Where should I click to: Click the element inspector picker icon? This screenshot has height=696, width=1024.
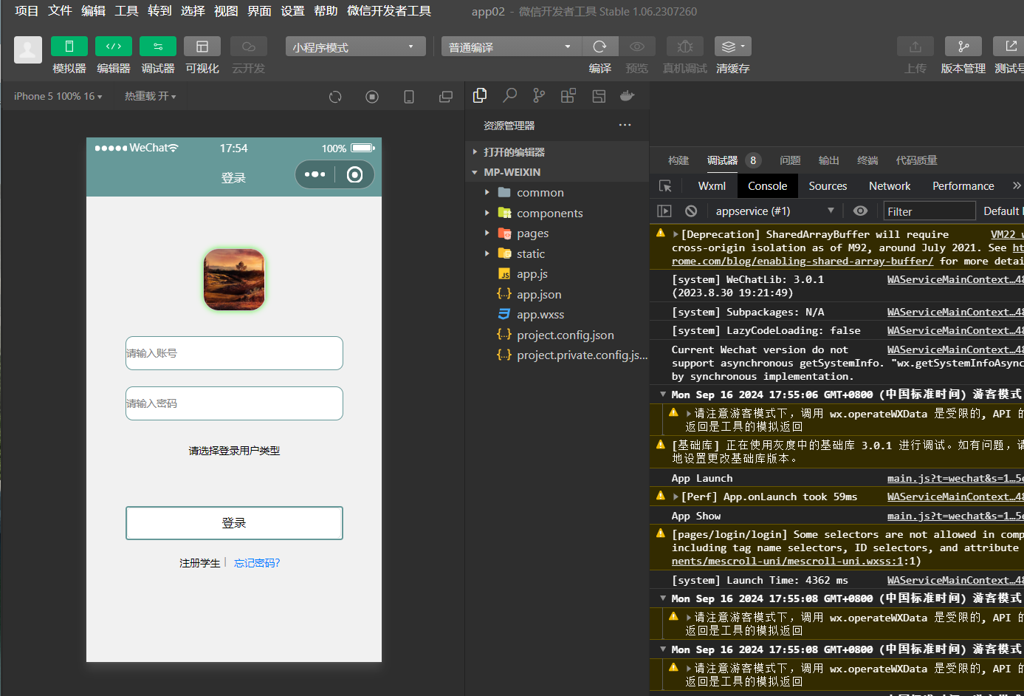tap(665, 186)
